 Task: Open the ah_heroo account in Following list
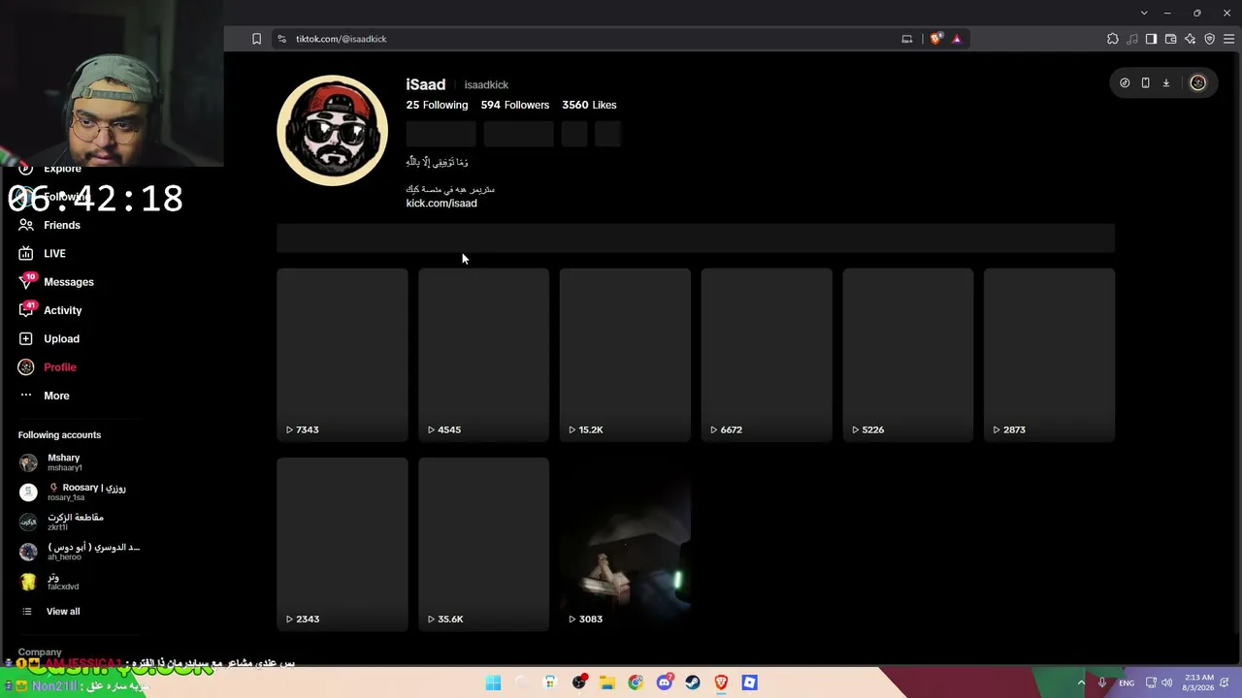click(80, 552)
